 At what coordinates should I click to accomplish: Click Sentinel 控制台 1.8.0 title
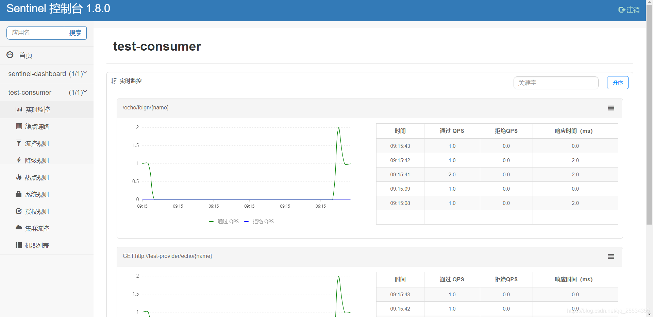click(58, 8)
